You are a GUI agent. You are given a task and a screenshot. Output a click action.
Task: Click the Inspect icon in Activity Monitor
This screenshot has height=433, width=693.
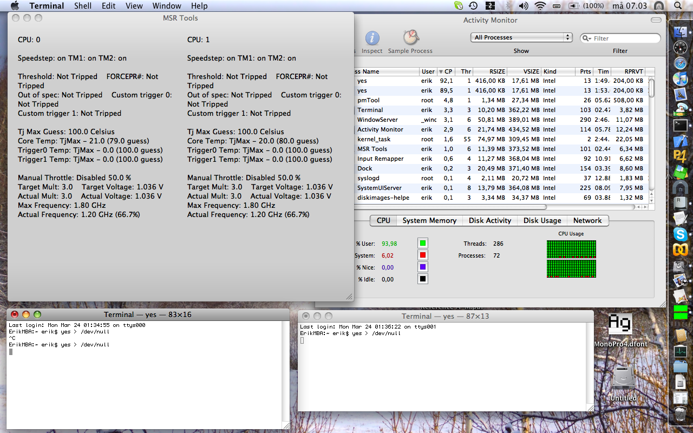pos(372,38)
